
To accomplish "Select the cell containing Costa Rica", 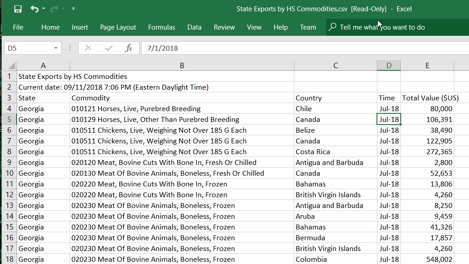I will point(335,151).
